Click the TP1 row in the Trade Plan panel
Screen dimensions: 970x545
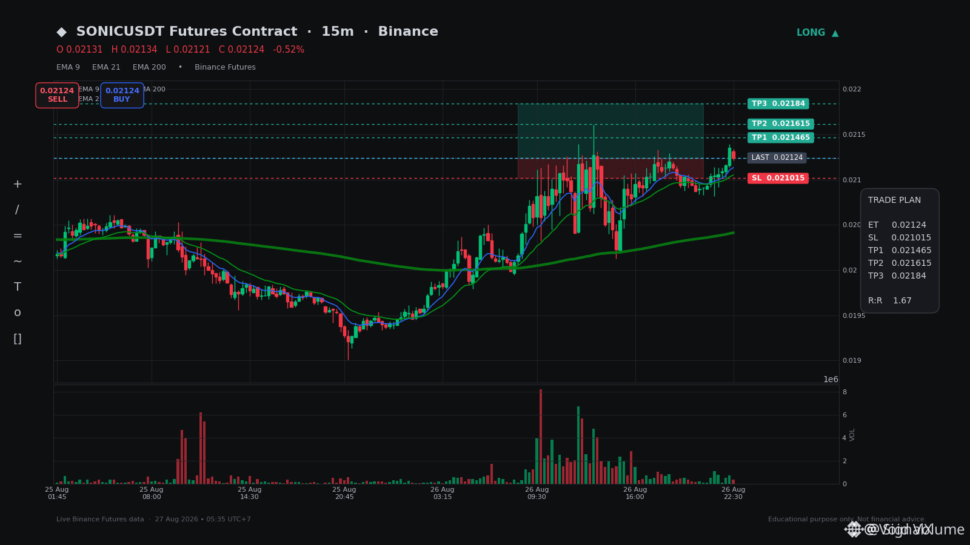tap(900, 251)
